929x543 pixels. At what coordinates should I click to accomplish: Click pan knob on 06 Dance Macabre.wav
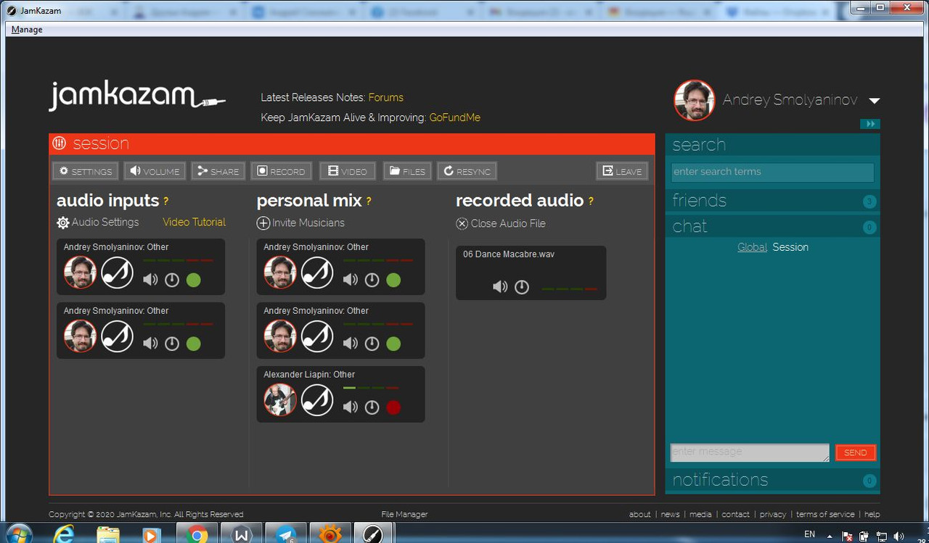click(522, 287)
